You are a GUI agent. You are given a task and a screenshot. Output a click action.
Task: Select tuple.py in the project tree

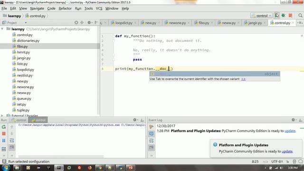pyautogui.click(x=23, y=110)
